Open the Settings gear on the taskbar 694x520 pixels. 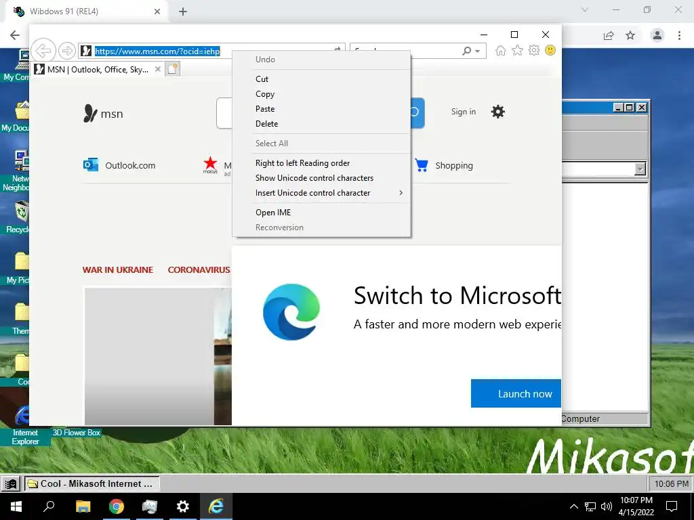tap(182, 506)
